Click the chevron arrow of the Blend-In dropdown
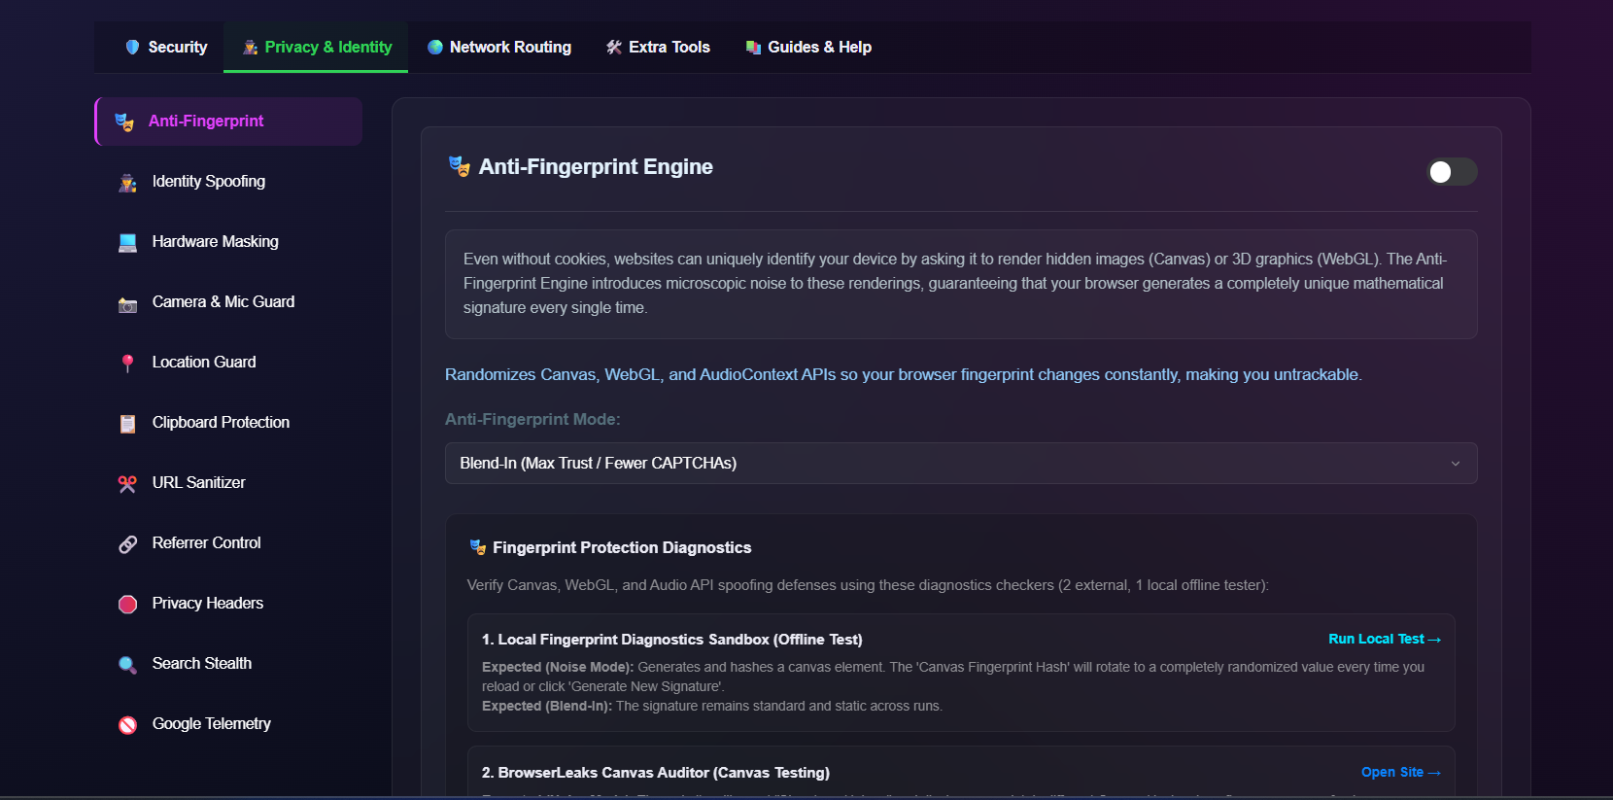1613x800 pixels. click(x=1455, y=464)
